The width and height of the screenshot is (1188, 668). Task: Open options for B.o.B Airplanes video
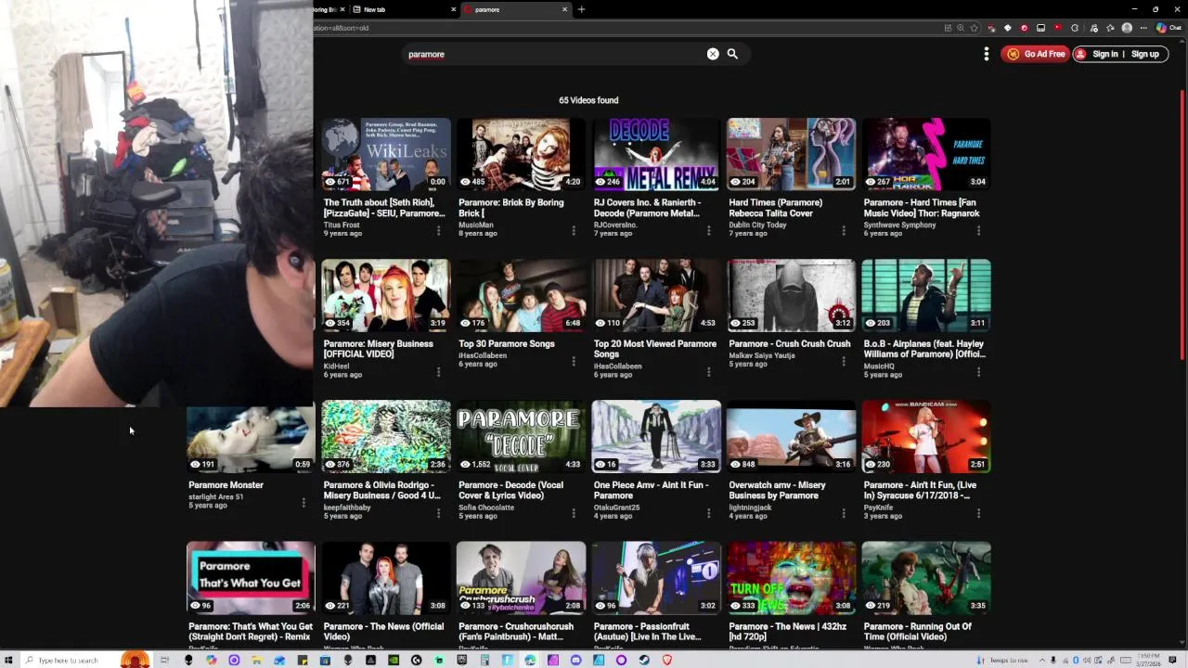978,371
